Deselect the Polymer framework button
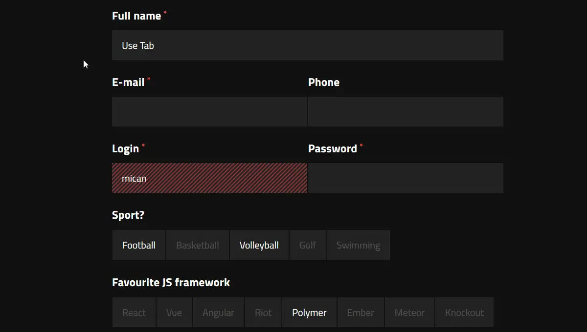This screenshot has height=332, width=587. point(309,312)
